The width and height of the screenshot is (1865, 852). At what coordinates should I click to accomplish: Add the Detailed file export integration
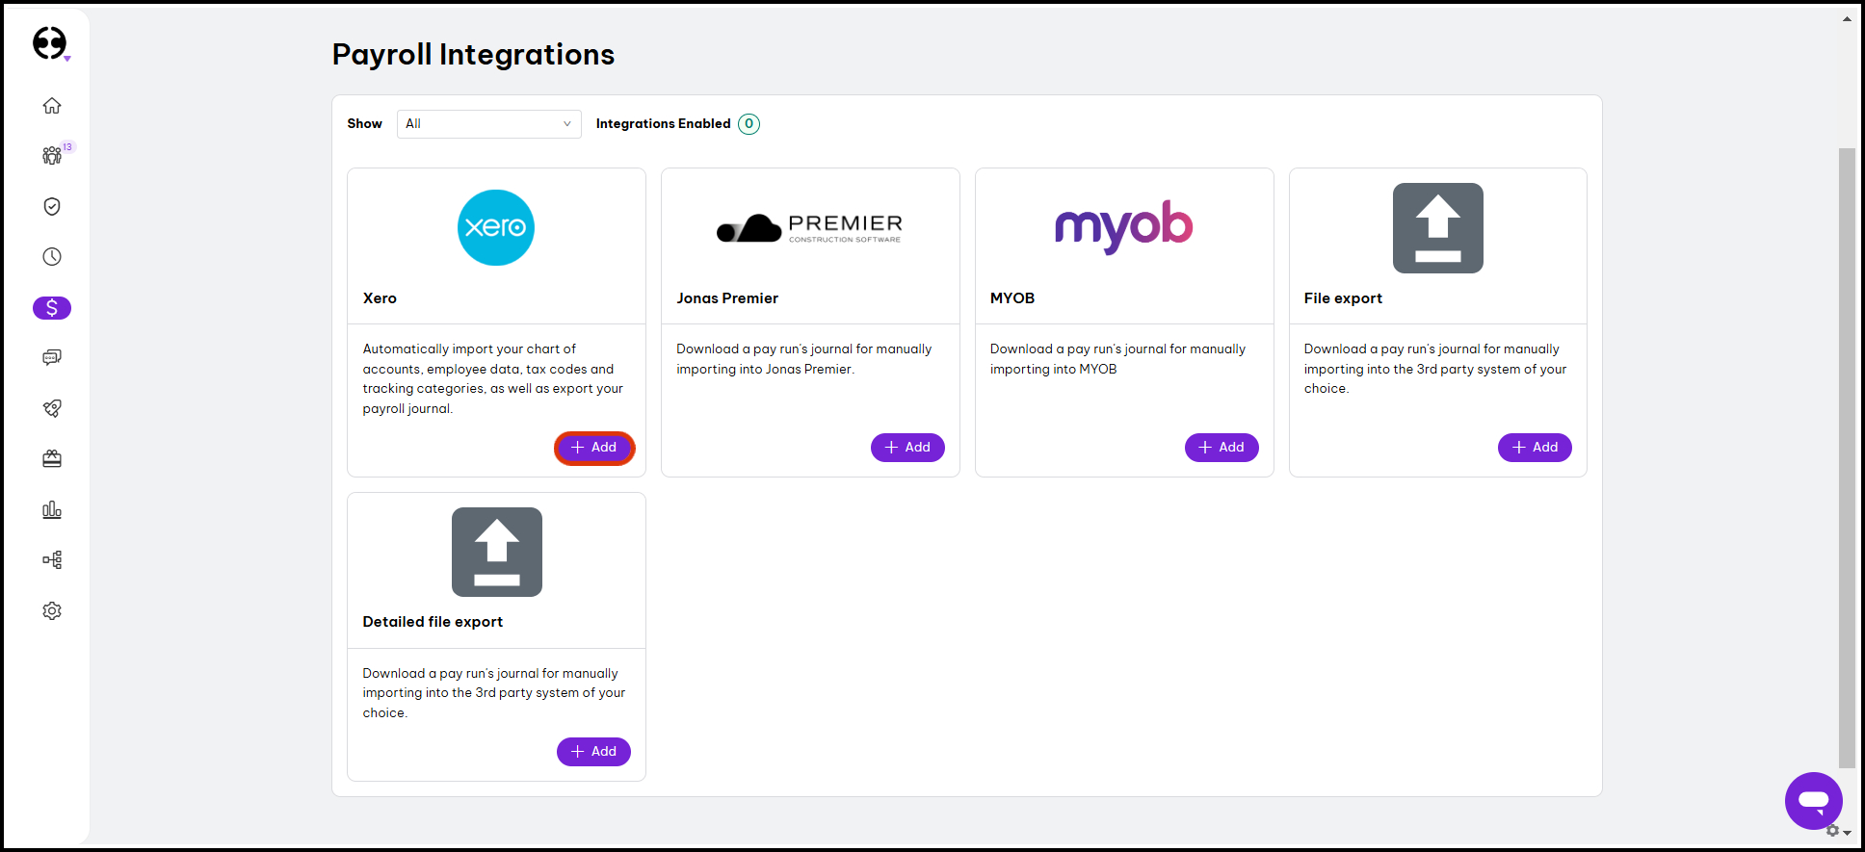[593, 752]
